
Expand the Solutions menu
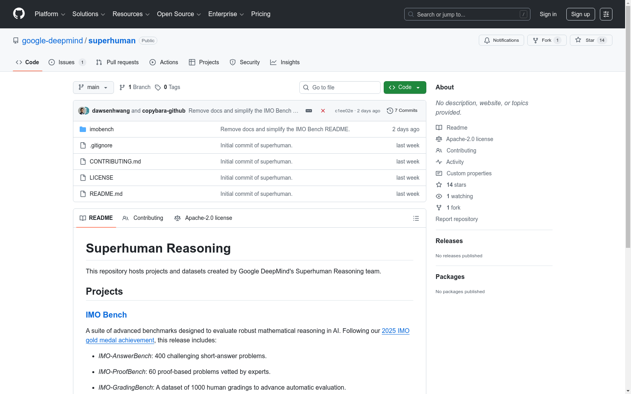(x=89, y=14)
